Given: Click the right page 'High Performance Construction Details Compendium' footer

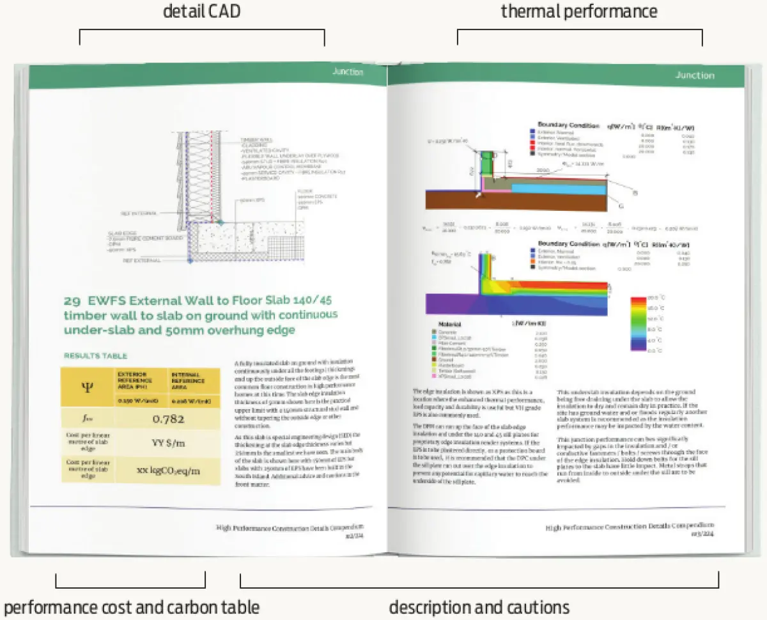Looking at the screenshot, I should coord(630,527).
